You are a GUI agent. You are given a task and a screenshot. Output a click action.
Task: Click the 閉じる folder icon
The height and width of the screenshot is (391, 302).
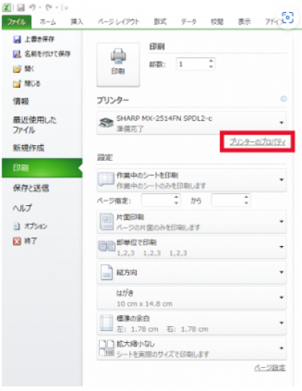tap(17, 83)
